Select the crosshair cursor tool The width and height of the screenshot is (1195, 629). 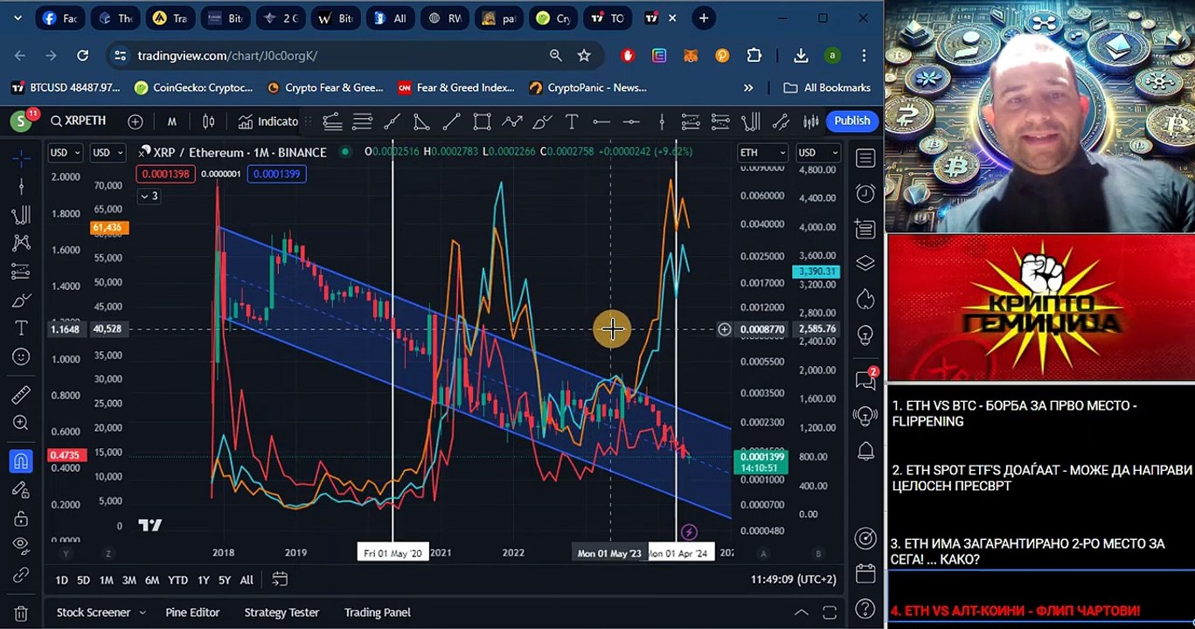pyautogui.click(x=22, y=158)
